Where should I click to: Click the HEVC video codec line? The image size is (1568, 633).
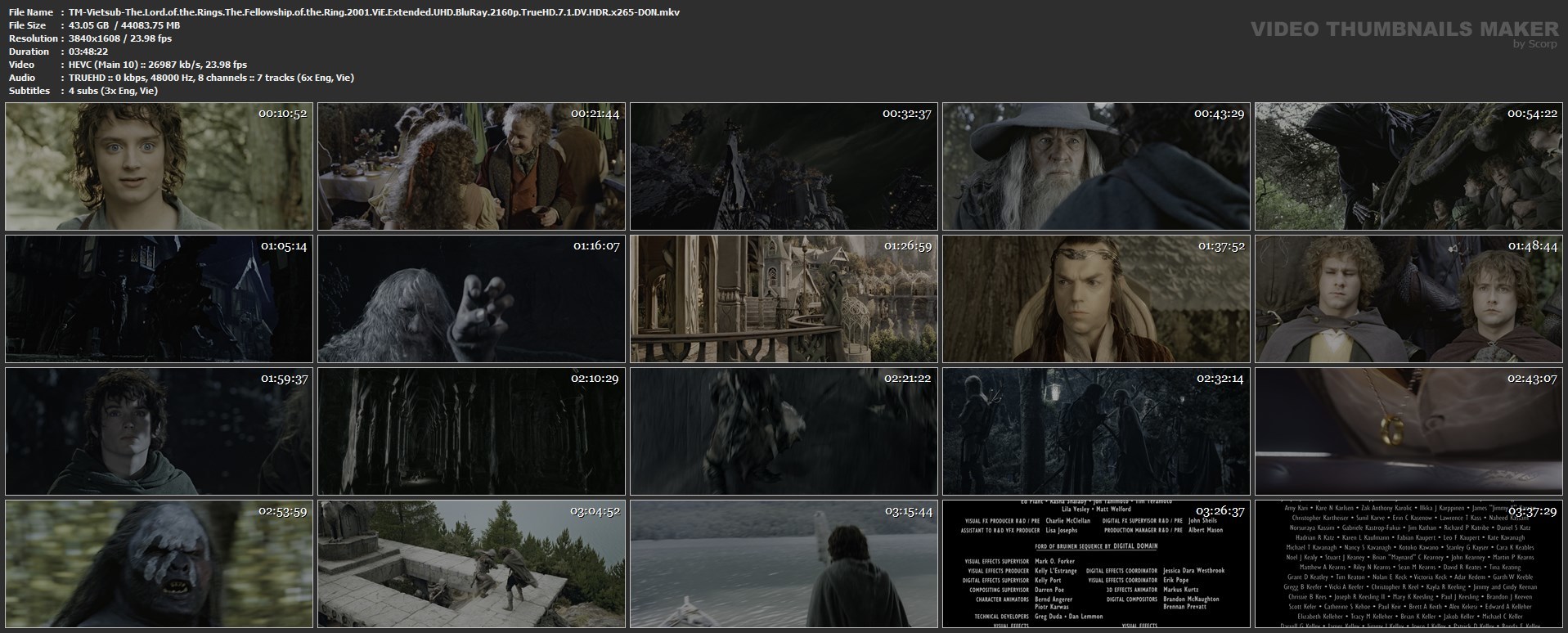(x=158, y=65)
